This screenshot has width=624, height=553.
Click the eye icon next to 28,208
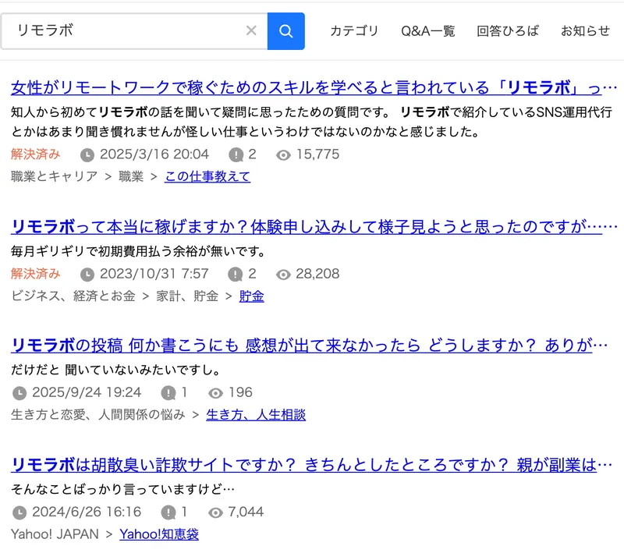pos(283,275)
